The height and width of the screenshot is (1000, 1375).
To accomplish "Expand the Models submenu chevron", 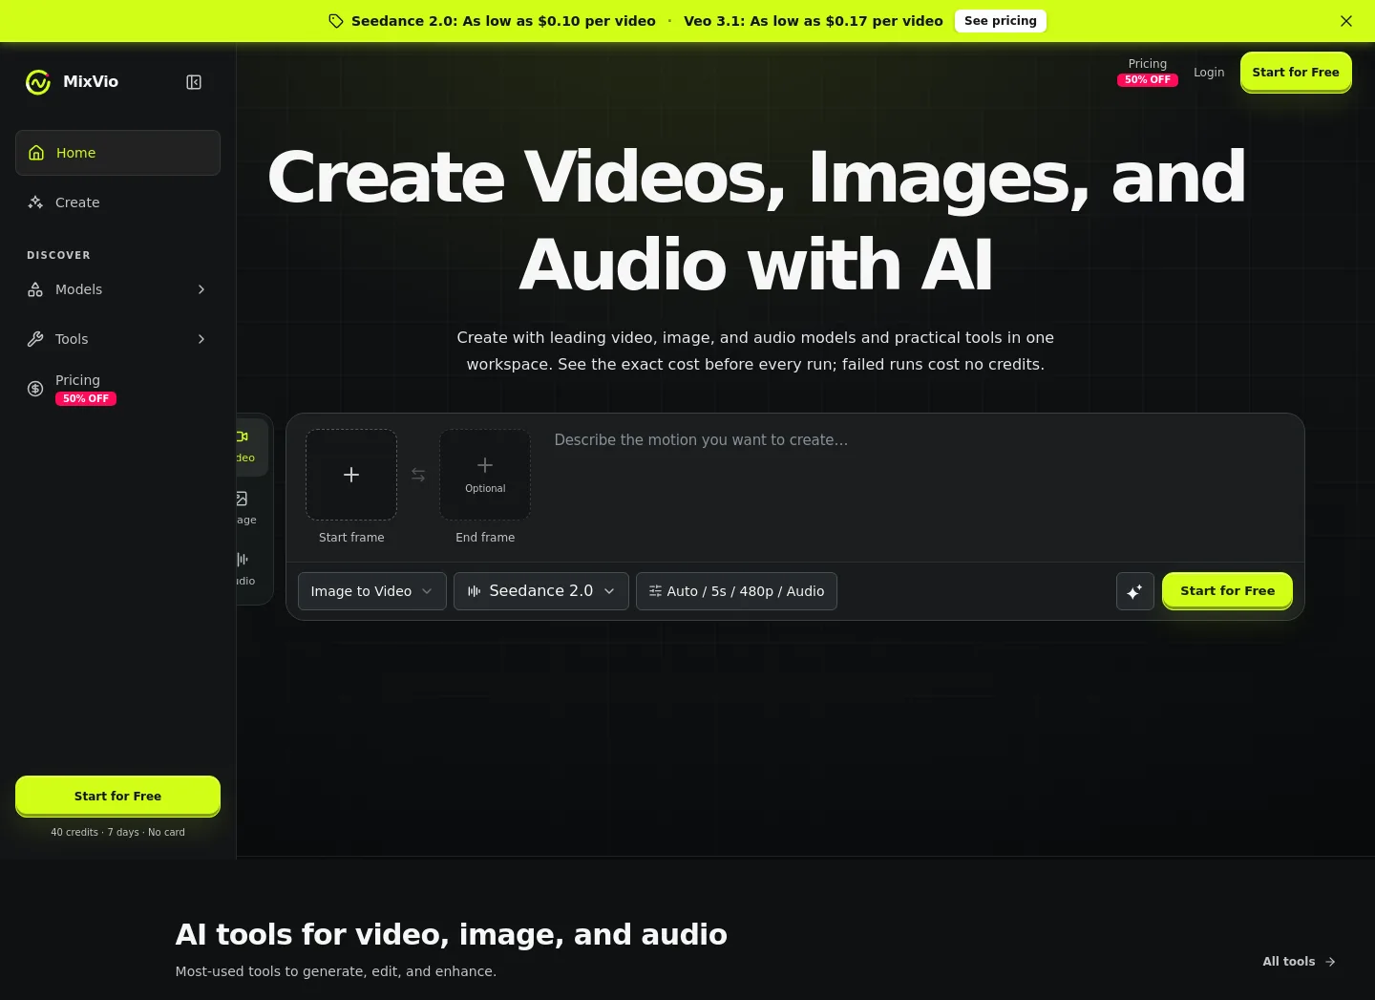I will coord(201,289).
